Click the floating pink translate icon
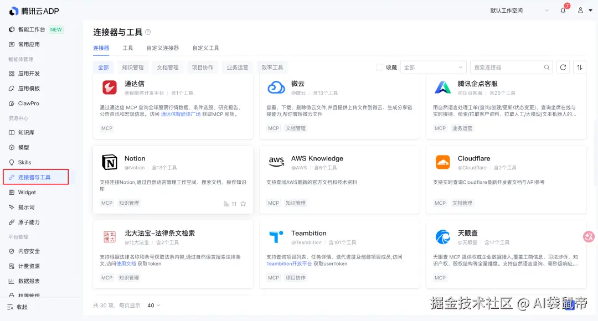Image resolution: width=598 pixels, height=321 pixels. coord(589,237)
